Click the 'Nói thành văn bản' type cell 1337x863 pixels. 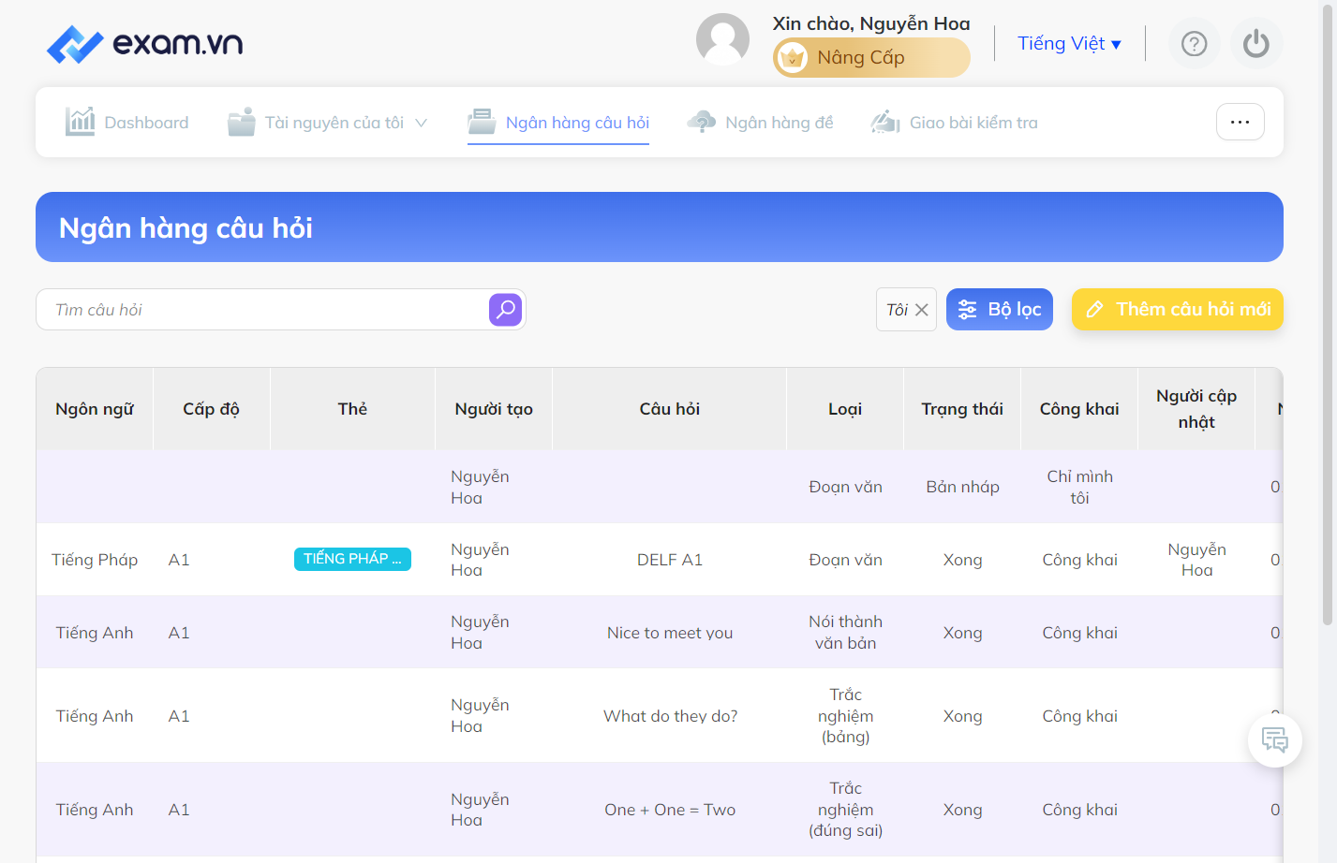[845, 633]
